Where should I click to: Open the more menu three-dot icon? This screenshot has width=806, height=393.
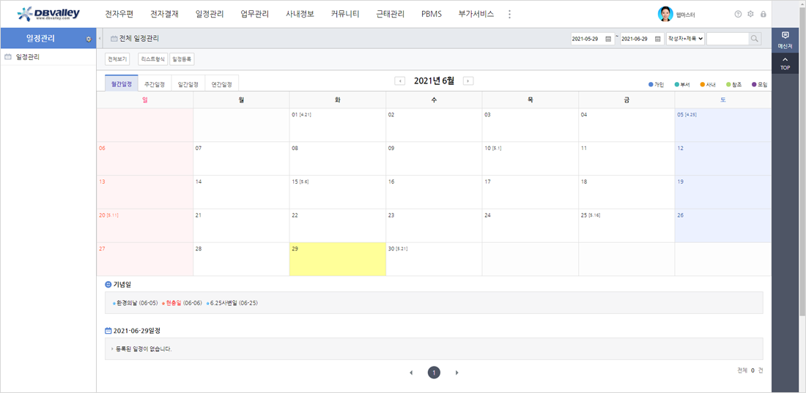509,15
